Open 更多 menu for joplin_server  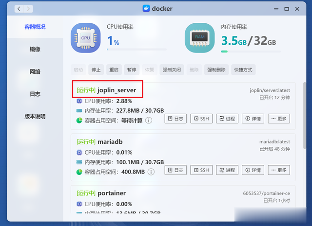pos(279,119)
